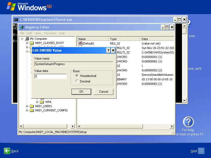This screenshot has width=211, height=158.
Task: Open the File menu in Registry Editor
Action: [22, 33]
